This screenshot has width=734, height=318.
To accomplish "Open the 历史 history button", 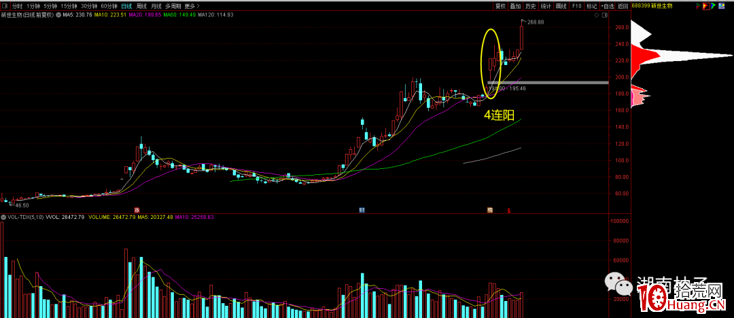I will 530,6.
